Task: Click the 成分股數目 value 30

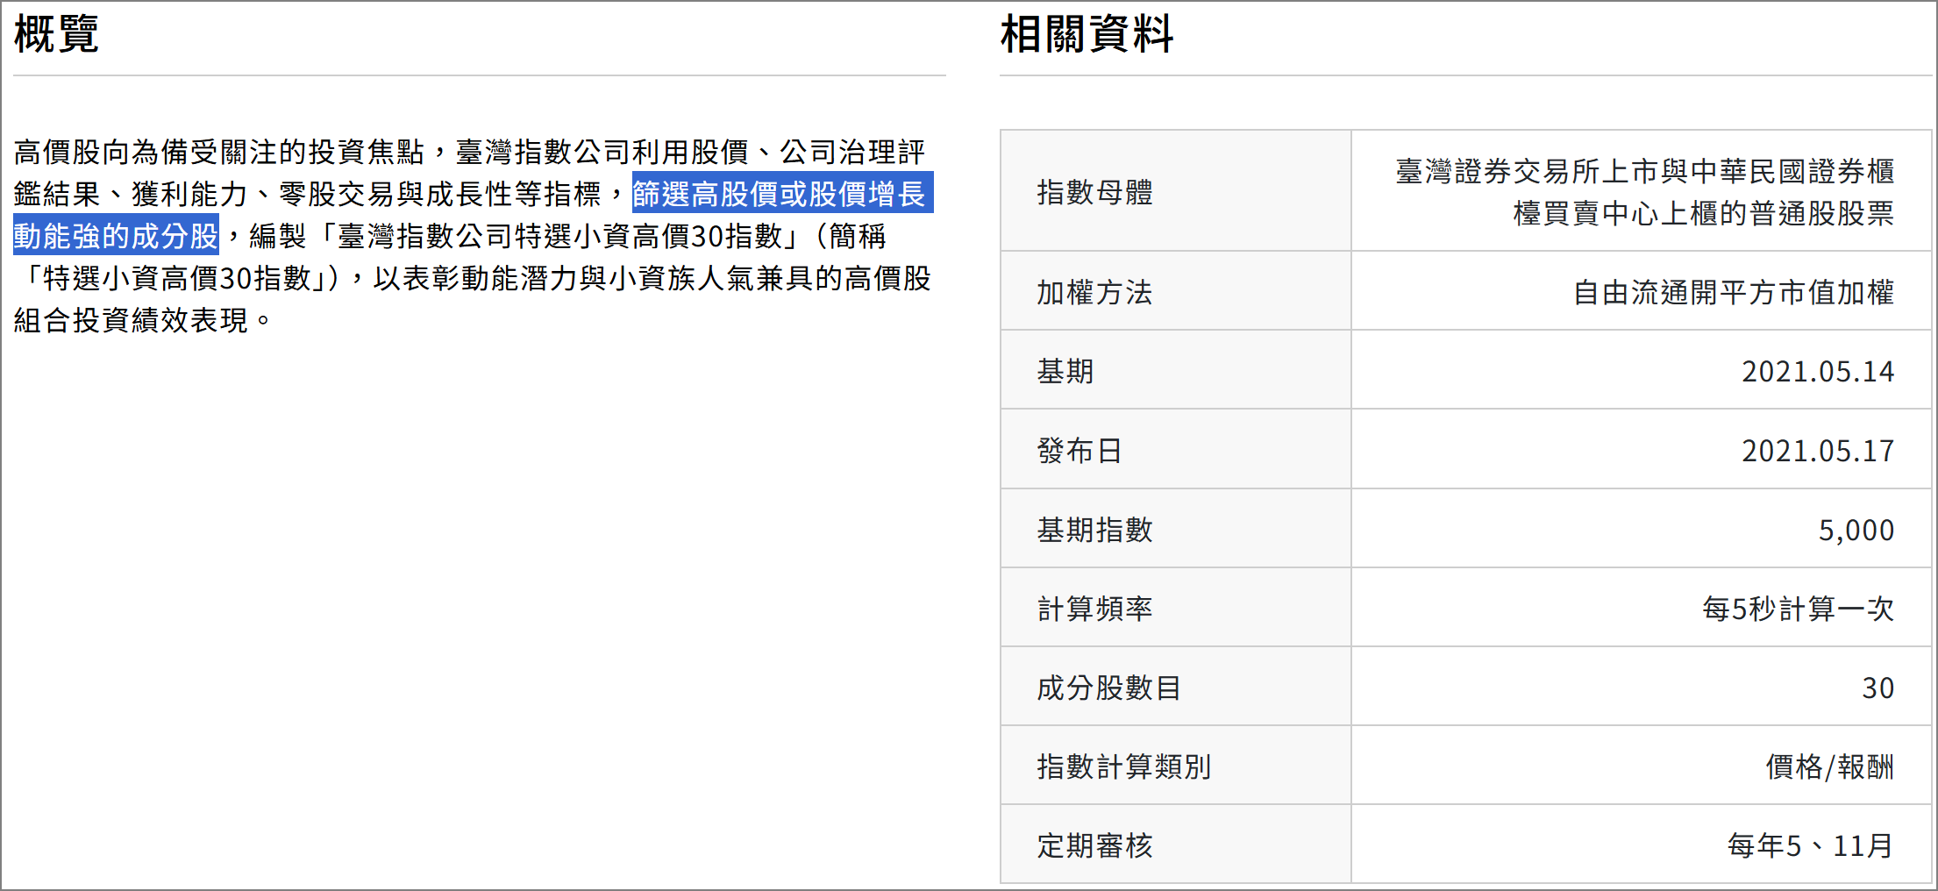Action: pos(1878,688)
